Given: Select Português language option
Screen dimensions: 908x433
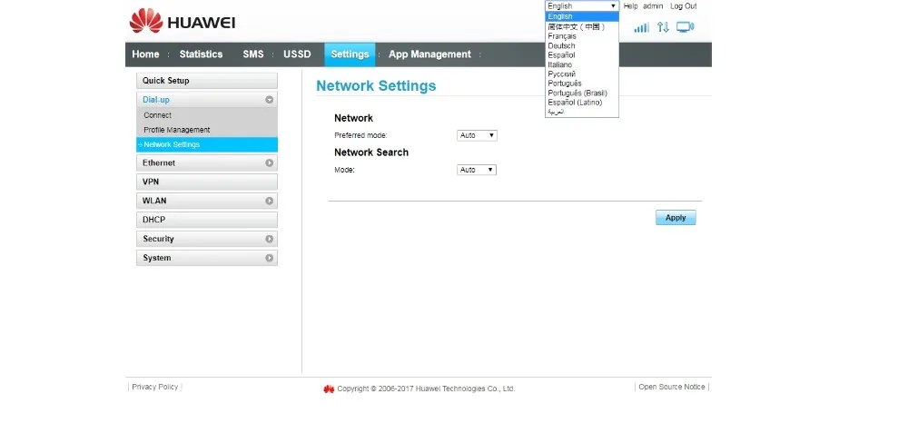Looking at the screenshot, I should click(582, 84).
